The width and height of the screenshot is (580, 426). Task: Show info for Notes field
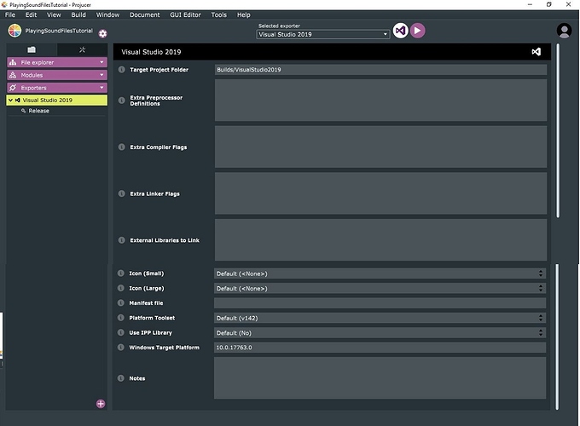point(120,378)
